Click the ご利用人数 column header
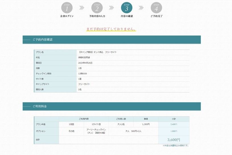Viewport: 232px width, 155px height. point(121,119)
